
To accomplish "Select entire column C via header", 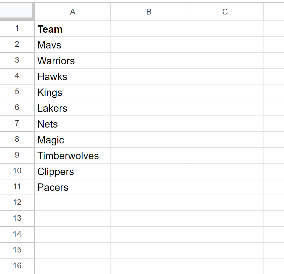I will pos(225,12).
